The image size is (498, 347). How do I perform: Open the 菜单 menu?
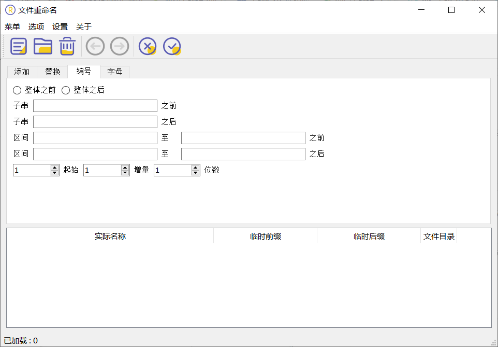pyautogui.click(x=12, y=27)
